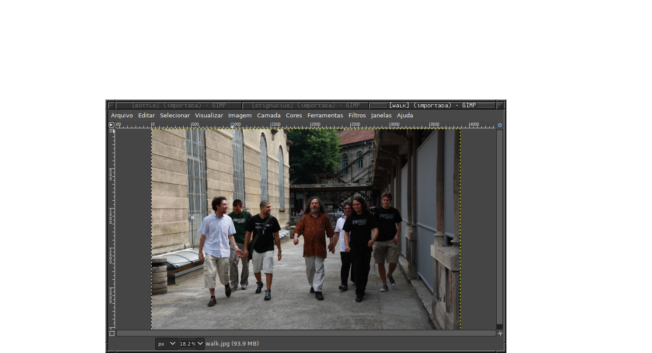Switch to the [stignucius] window tab
Viewport: 652px width, 353px height.
coord(305,106)
